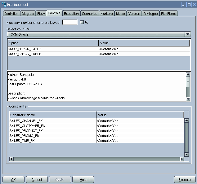
Task: Click the Interface window title icon
Action: [4, 4]
